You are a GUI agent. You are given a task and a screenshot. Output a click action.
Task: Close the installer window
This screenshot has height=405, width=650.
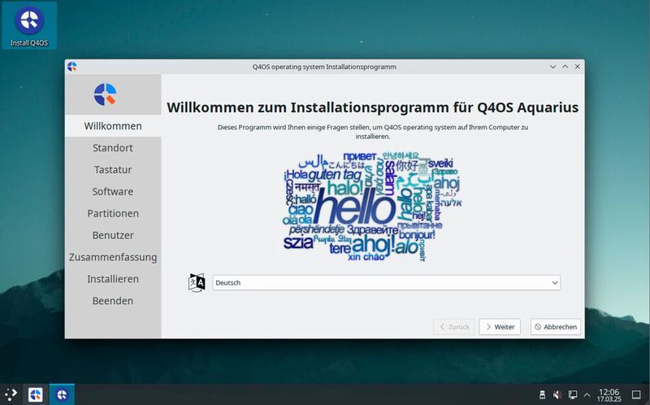(x=577, y=67)
